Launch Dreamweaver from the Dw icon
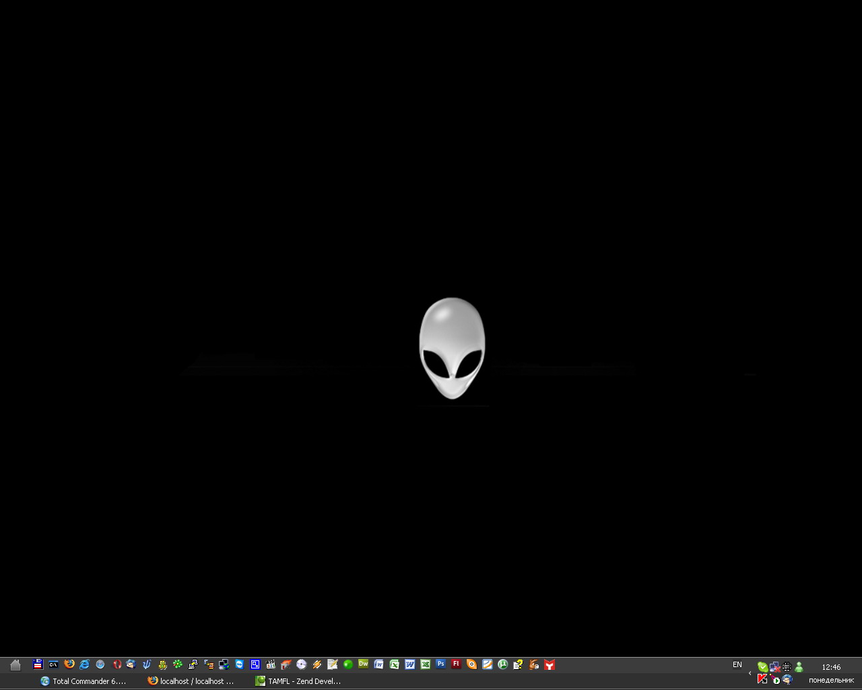Screen dimensions: 862x690 pos(364,664)
